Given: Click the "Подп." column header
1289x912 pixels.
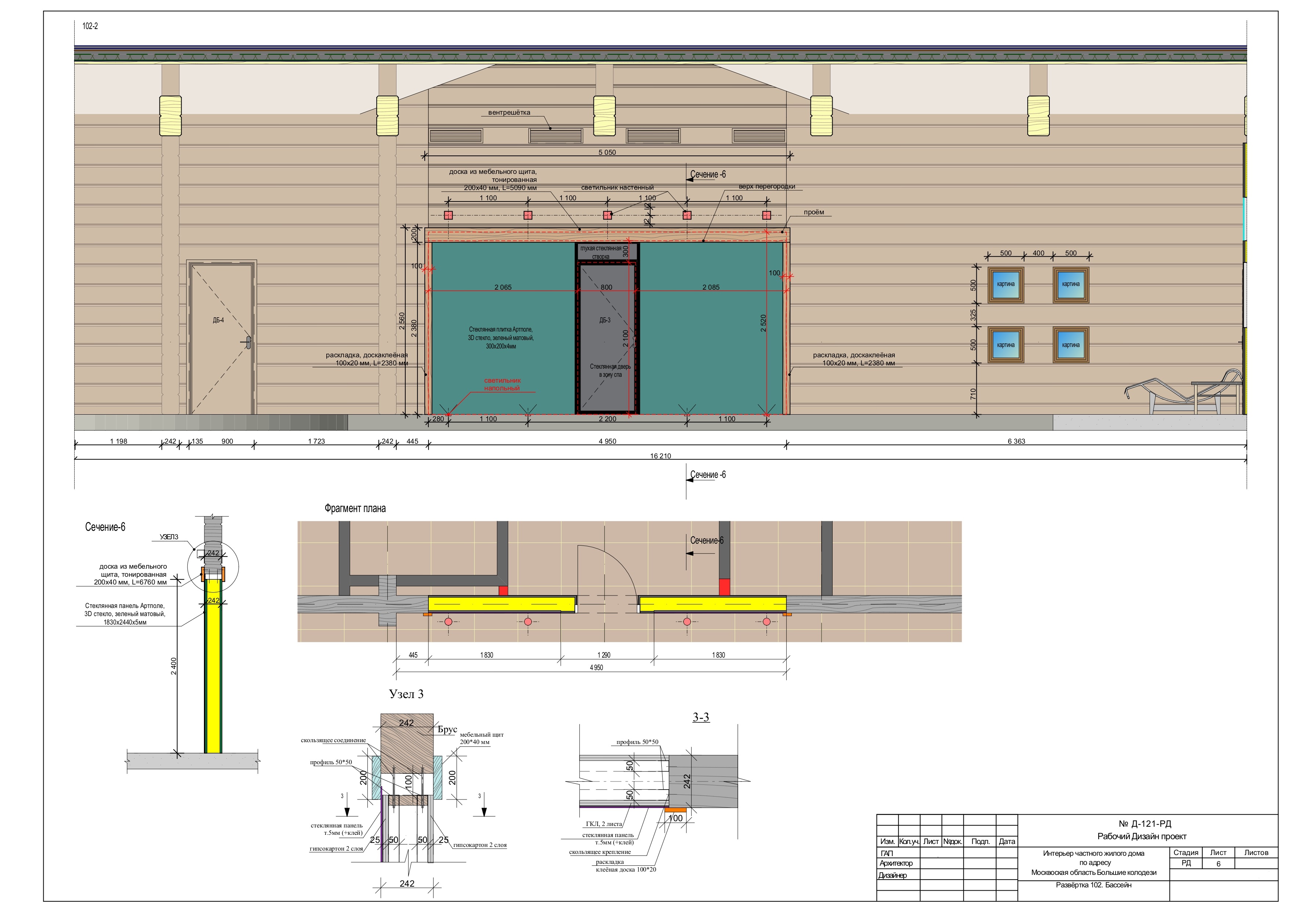Looking at the screenshot, I should coord(980,841).
